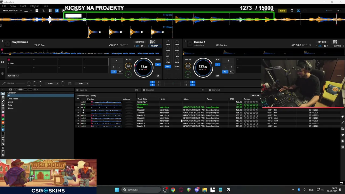
Task: Select the Collection bookmark icon in sidebar
Action: pyautogui.click(x=3, y=94)
